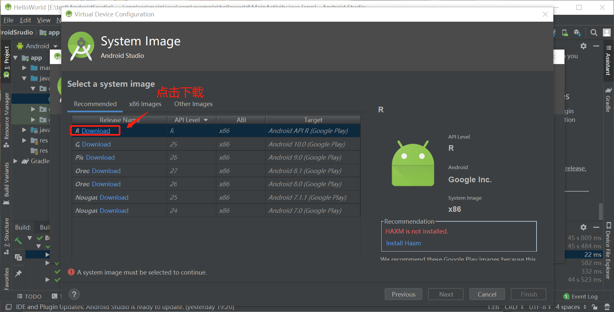Click the Finish button

click(x=529, y=294)
